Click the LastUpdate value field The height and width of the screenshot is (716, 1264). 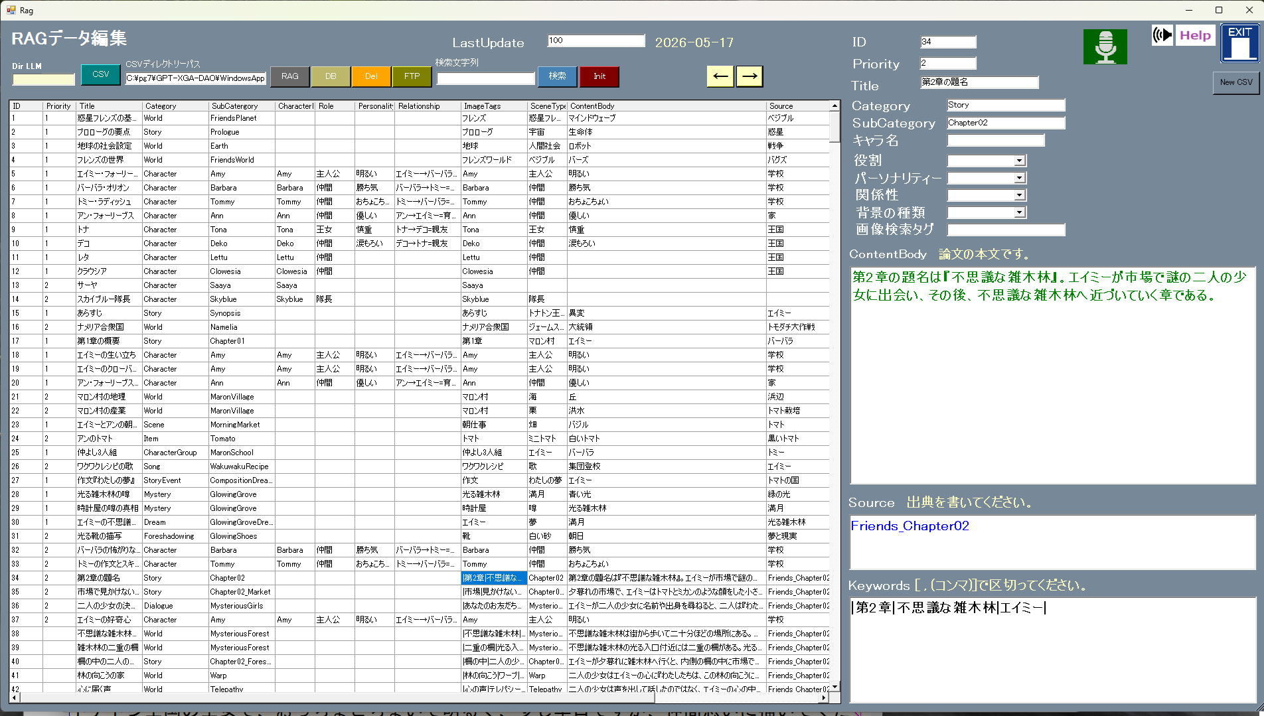(596, 41)
